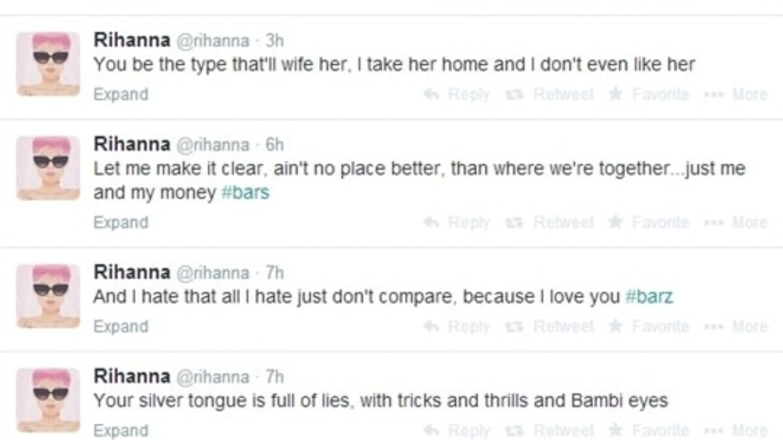Click Rihanna avatar on the "silver tongue" tweet
783x440 pixels.
tap(48, 400)
